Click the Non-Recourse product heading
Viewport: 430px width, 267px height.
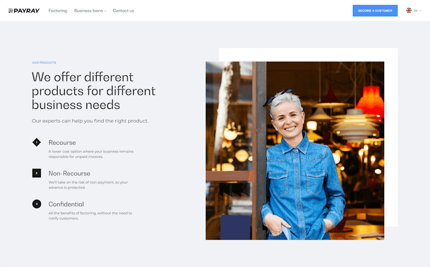tap(69, 173)
